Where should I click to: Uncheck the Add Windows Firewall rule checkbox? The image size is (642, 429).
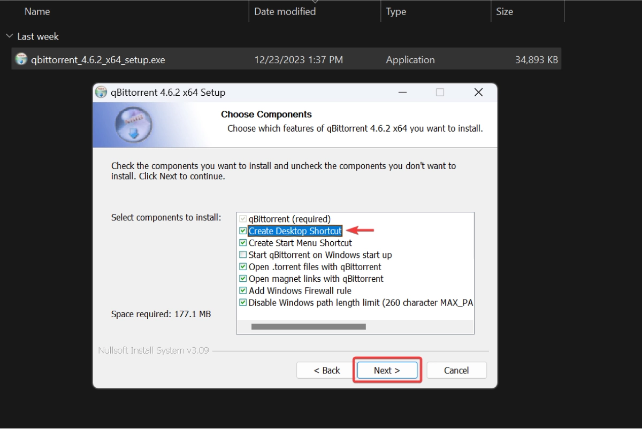pos(243,290)
